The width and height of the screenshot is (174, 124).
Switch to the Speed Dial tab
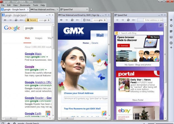coord(69,9)
